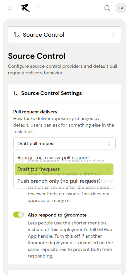Choose Push branch only (no pull request)
Image resolution: width=129 pixels, height=279 pixels.
tap(64, 181)
